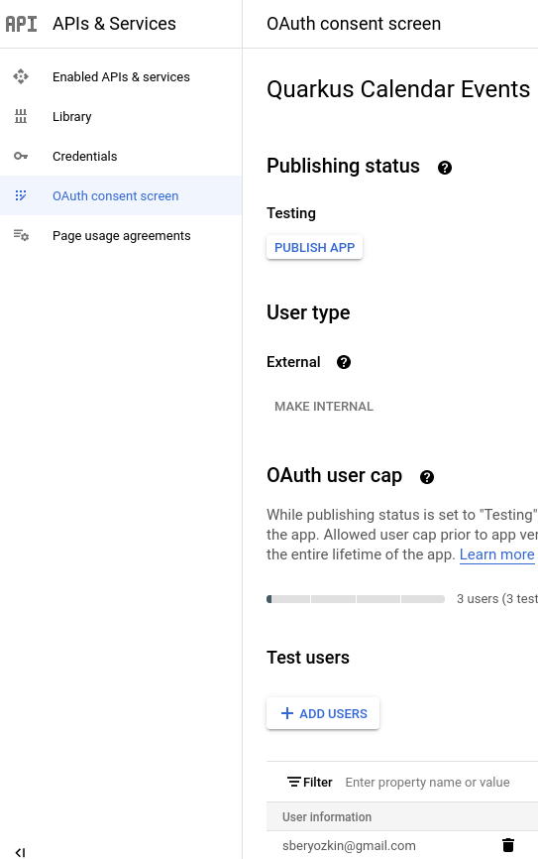
Task: Click the OAuth consent screen dots icon
Action: (21, 195)
